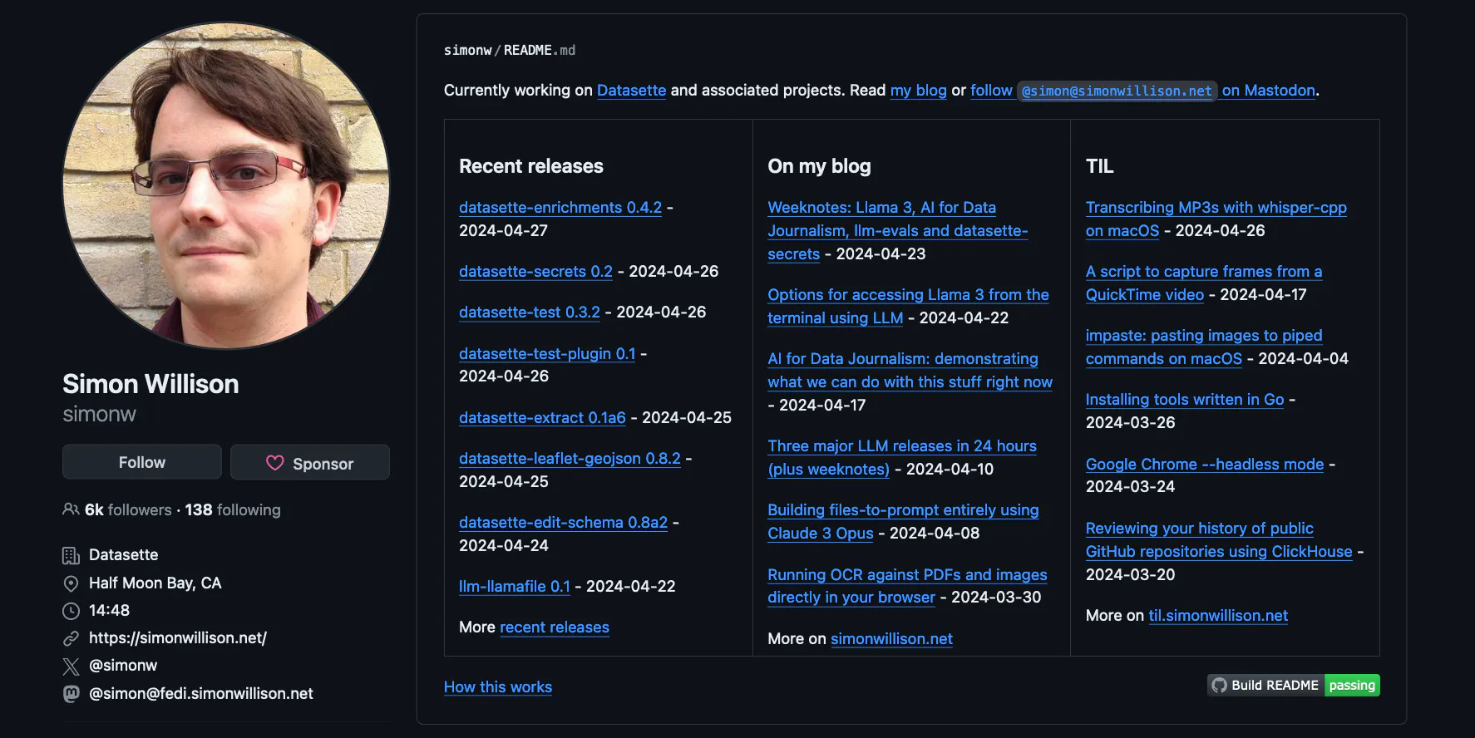1475x738 pixels.
Task: Click the X logo icon beside @simonw
Action: click(71, 666)
